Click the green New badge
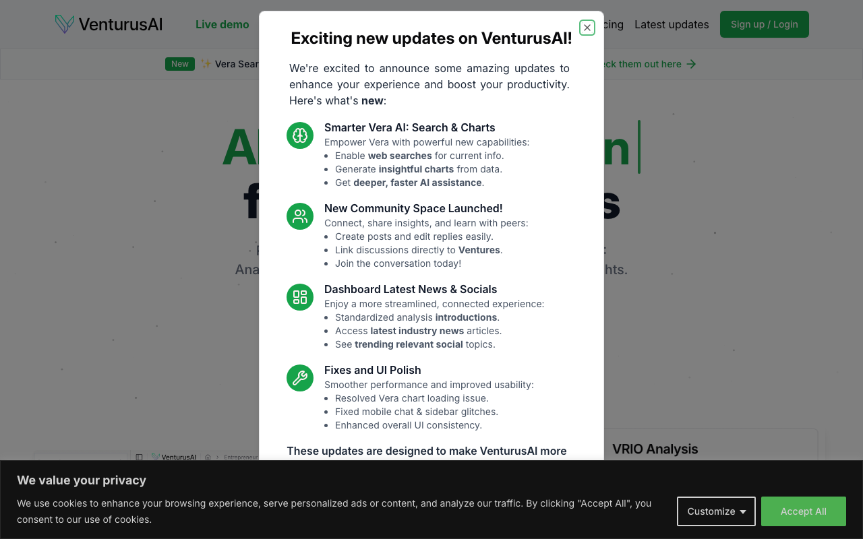The width and height of the screenshot is (863, 539). click(180, 64)
